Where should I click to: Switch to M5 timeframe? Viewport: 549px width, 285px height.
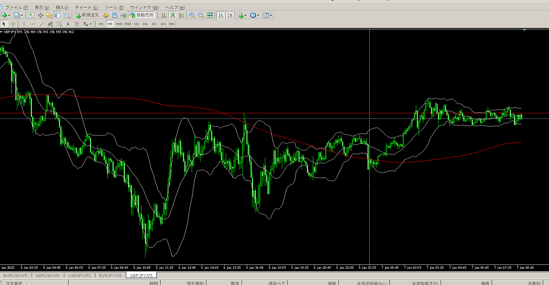point(110,24)
